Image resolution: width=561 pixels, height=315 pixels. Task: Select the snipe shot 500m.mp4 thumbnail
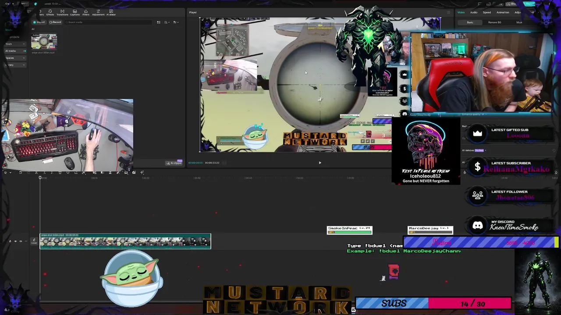44,42
